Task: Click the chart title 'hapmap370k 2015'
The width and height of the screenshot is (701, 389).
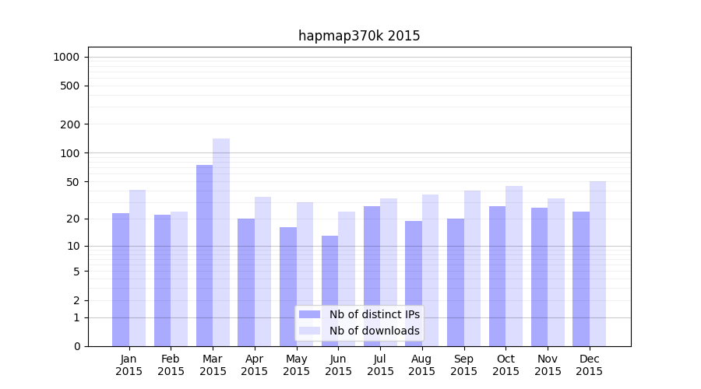Action: [359, 36]
